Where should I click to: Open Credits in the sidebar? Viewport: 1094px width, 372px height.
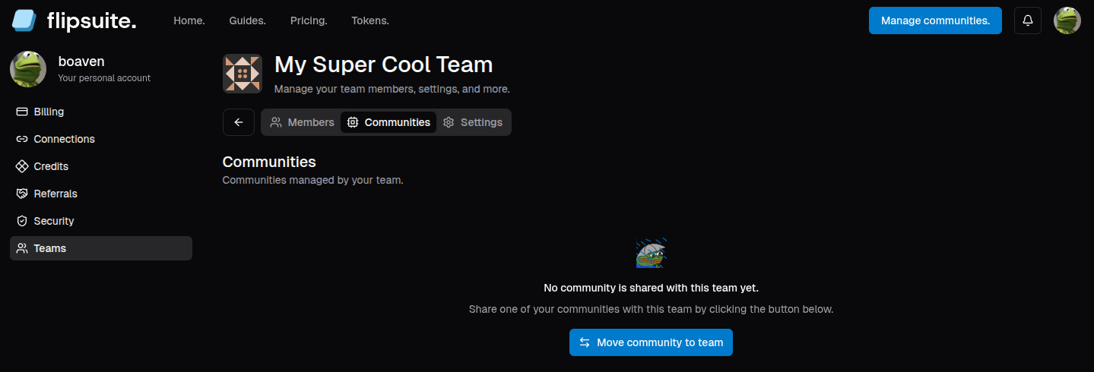101,166
